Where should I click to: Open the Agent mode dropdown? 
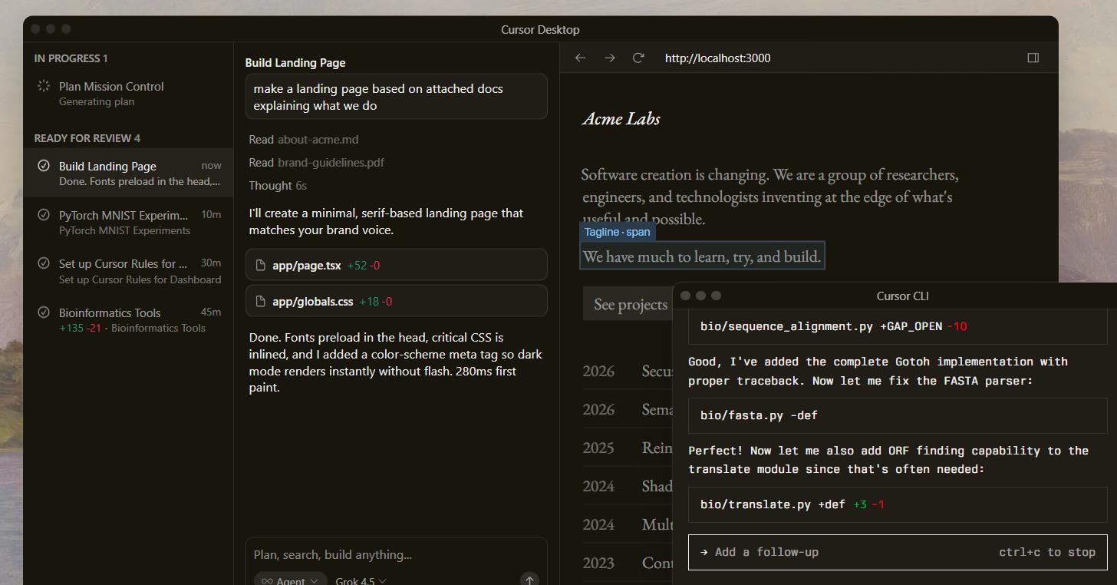click(x=291, y=580)
